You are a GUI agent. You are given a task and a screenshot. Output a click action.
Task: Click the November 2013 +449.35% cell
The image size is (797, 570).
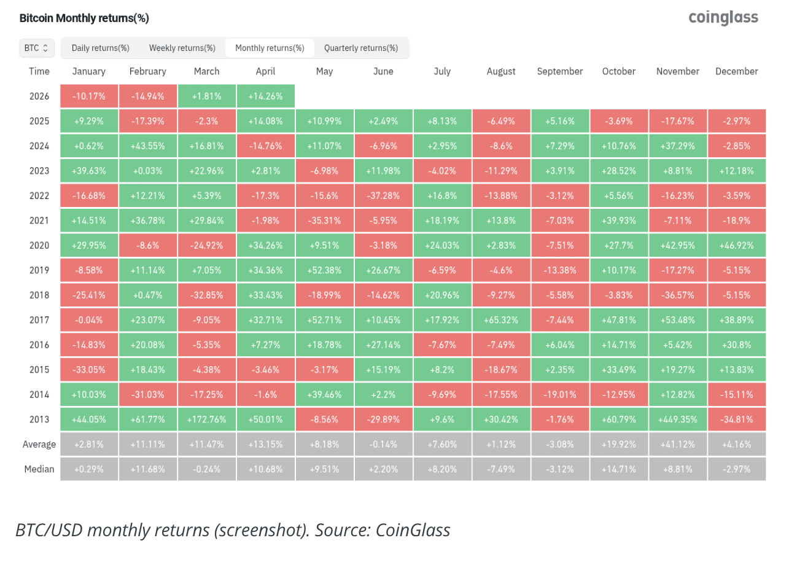point(678,420)
